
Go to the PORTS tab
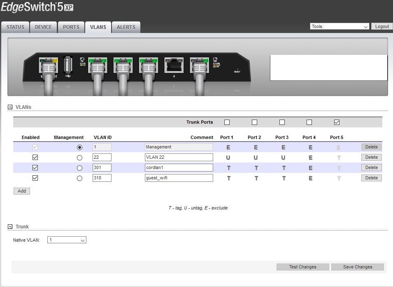tap(71, 27)
